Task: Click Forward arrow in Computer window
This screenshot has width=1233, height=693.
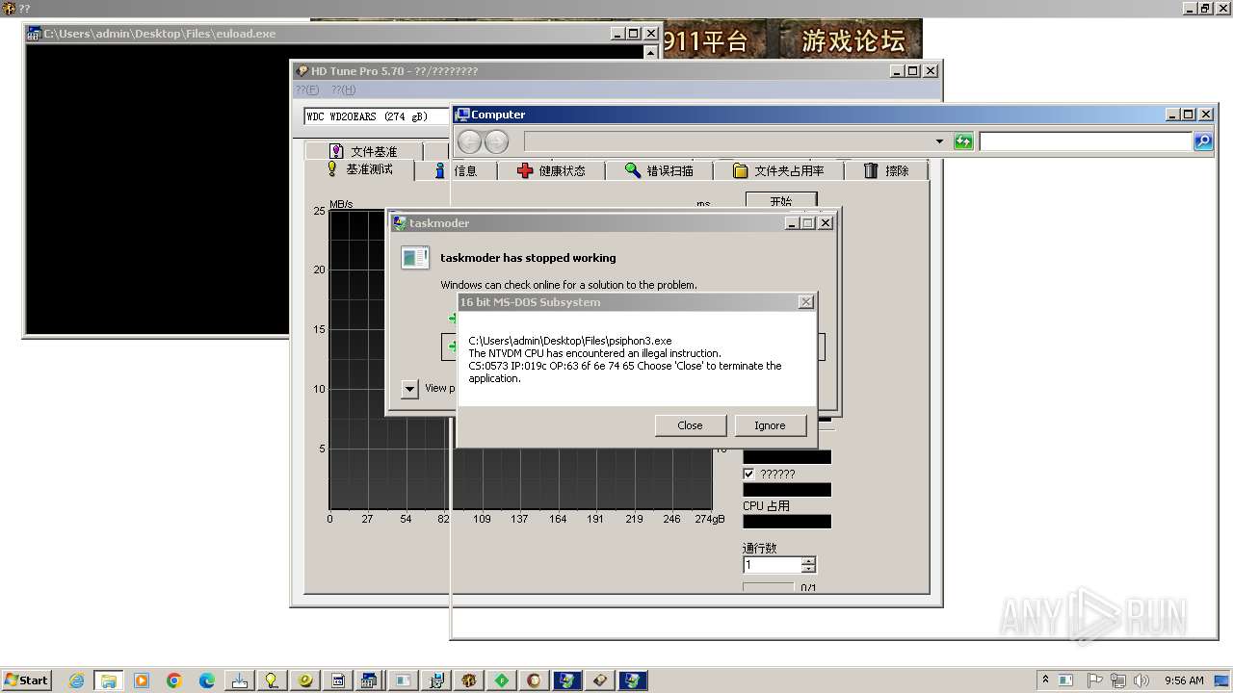Action: tap(496, 141)
